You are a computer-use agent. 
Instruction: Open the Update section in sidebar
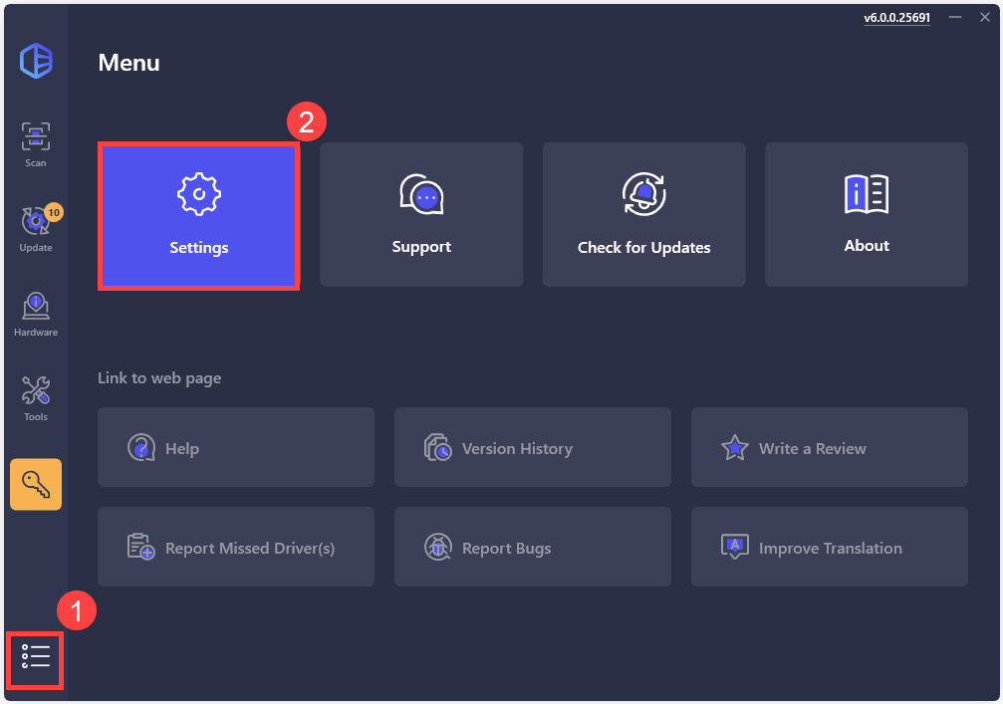[x=36, y=229]
